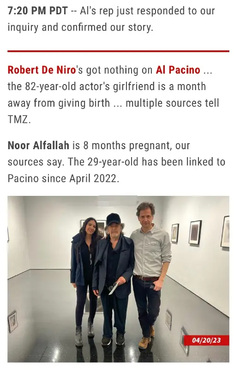Click the woman on the left in photo
The width and height of the screenshot is (234, 370).
(85, 281)
